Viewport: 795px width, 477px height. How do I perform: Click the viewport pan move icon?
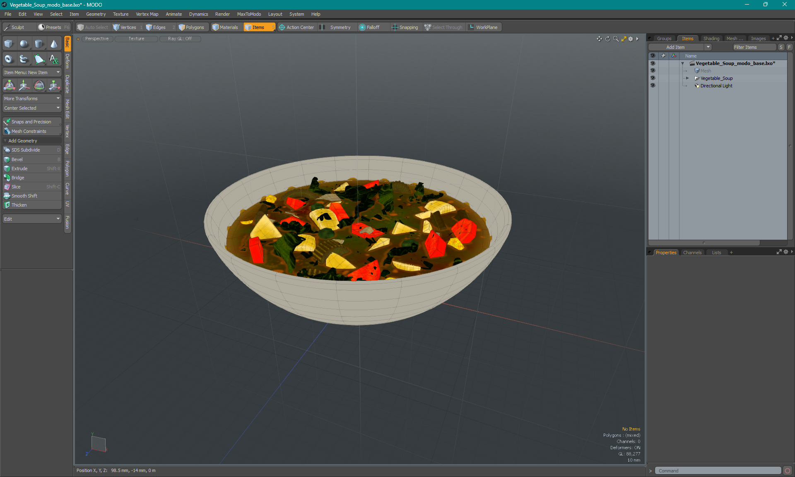pyautogui.click(x=599, y=39)
